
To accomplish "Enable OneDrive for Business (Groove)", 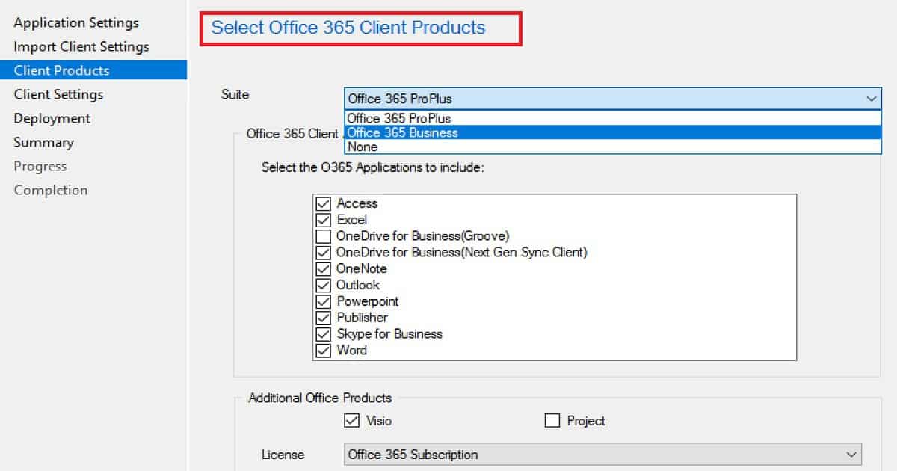I will click(324, 236).
